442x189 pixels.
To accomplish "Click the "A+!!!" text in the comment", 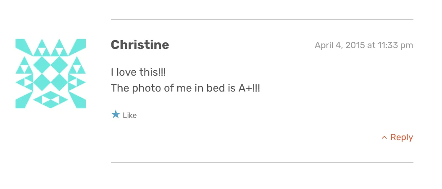I will (x=249, y=88).
